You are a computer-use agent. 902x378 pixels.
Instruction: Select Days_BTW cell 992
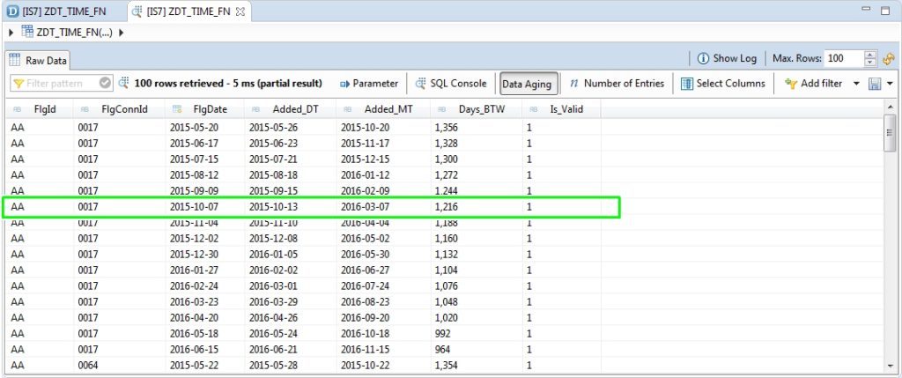(x=442, y=333)
